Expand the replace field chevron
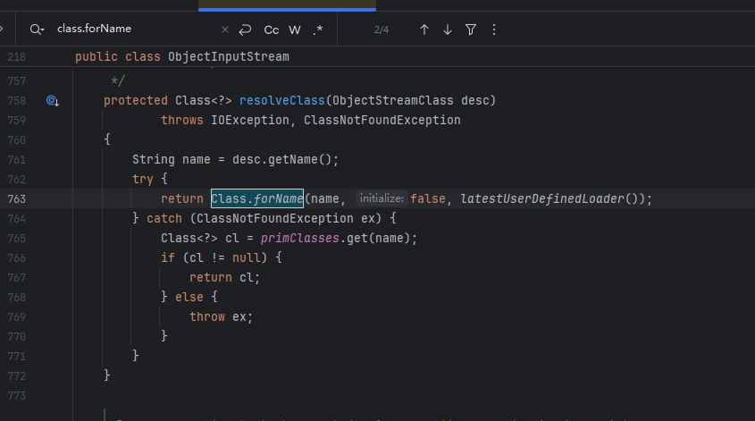 pos(4,29)
